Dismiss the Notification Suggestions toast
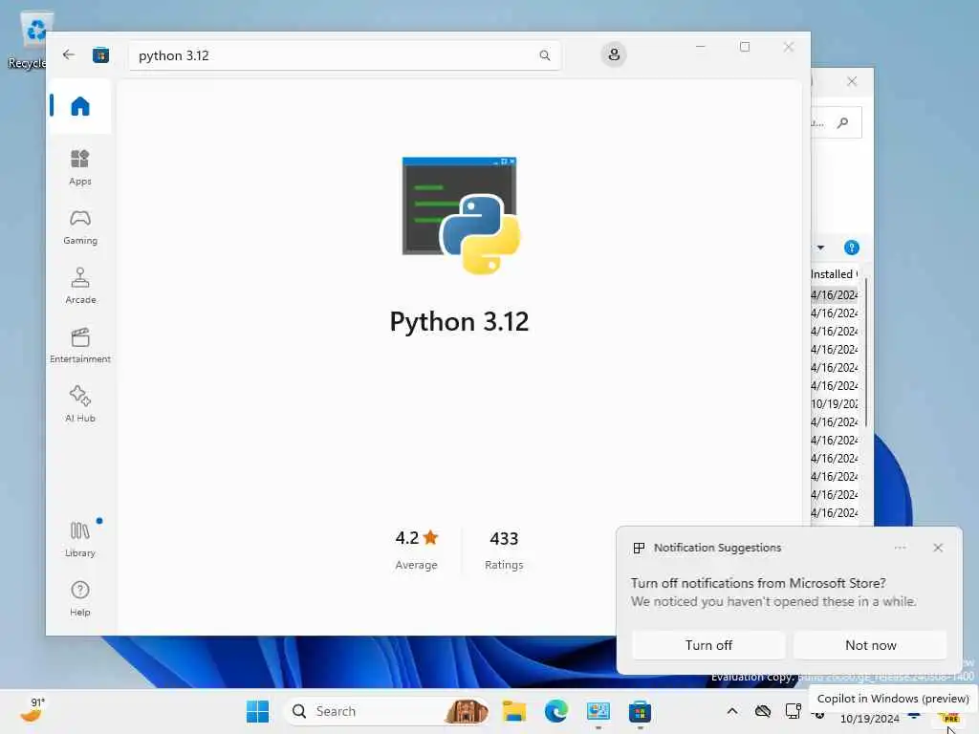 (x=937, y=548)
